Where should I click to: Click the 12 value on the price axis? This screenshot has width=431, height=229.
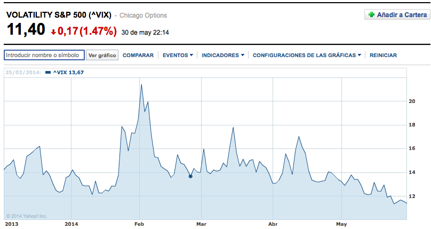coord(412,196)
